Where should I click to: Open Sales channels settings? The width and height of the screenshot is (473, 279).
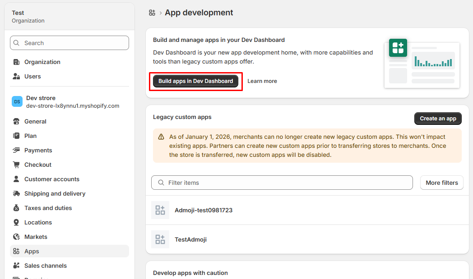point(70,265)
